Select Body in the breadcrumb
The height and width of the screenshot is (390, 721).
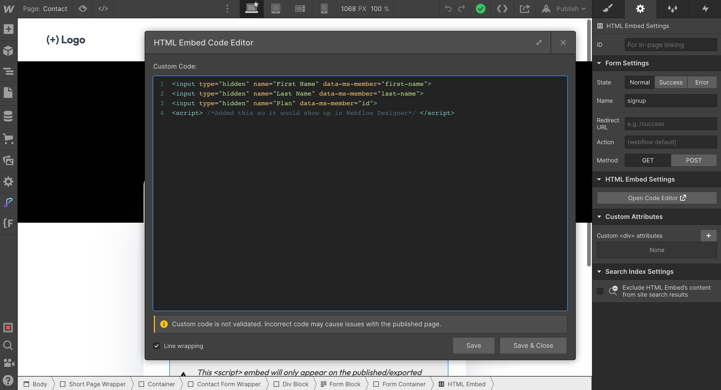coord(40,384)
